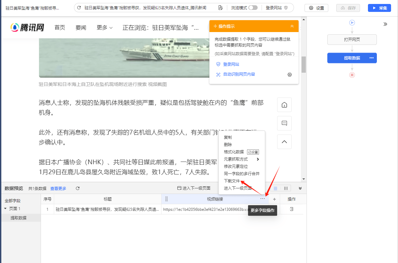Click the comment icon on the article sidebar
Image resolution: width=398 pixels, height=263 pixels.
coord(284,123)
